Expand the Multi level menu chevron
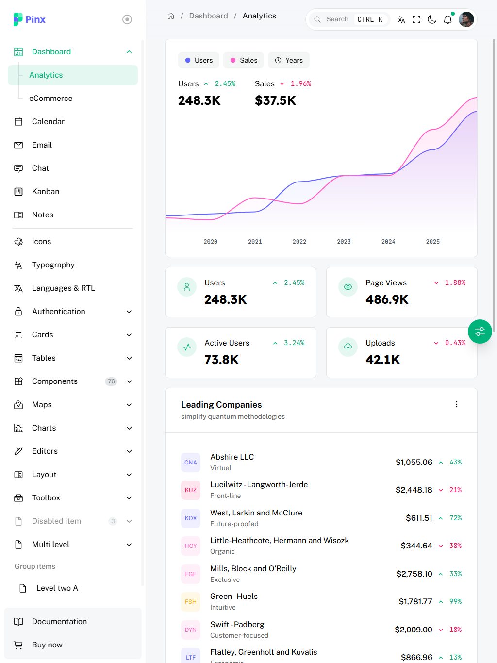The width and height of the screenshot is (497, 663). tap(129, 545)
